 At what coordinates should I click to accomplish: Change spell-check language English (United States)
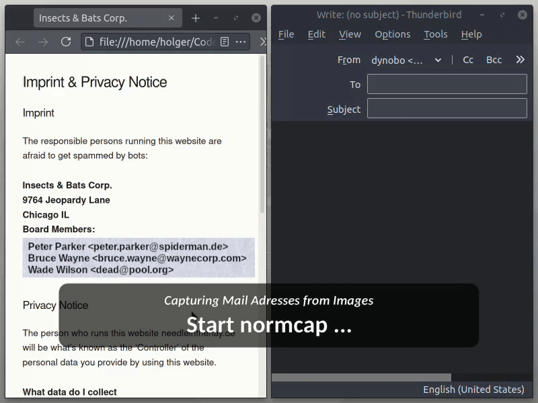(x=474, y=390)
